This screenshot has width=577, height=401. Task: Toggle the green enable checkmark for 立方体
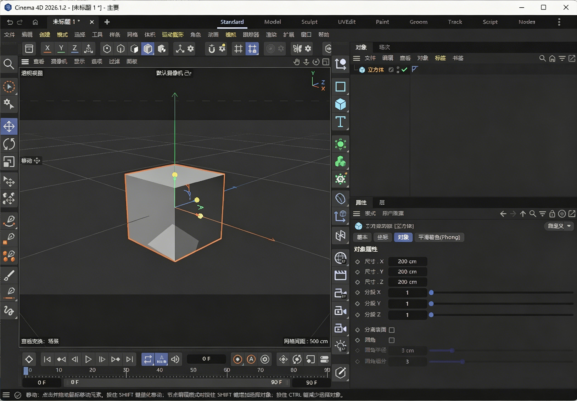click(x=404, y=70)
